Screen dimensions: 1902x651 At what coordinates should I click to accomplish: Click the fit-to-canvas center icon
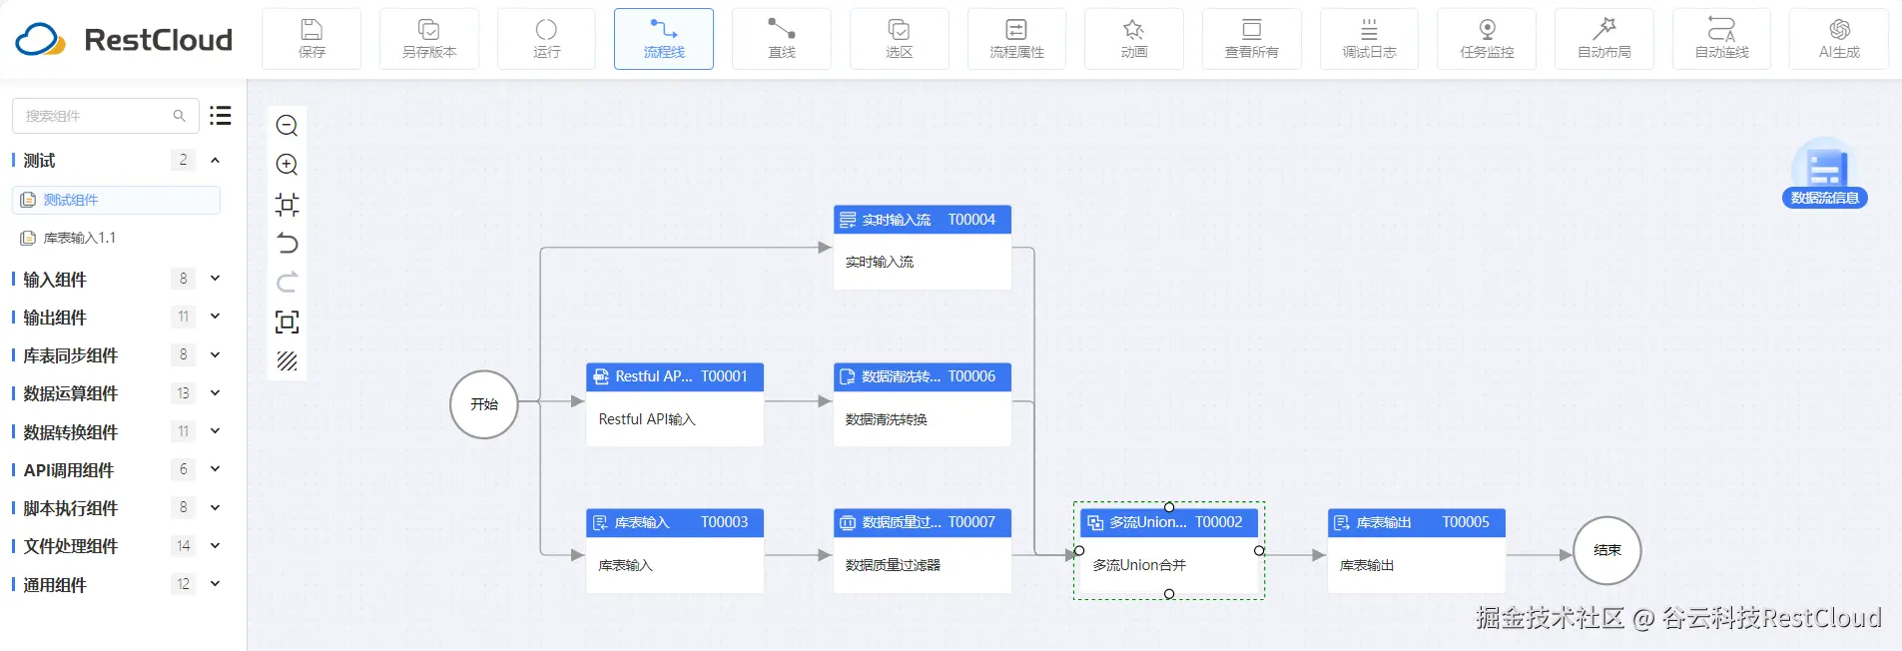(287, 205)
